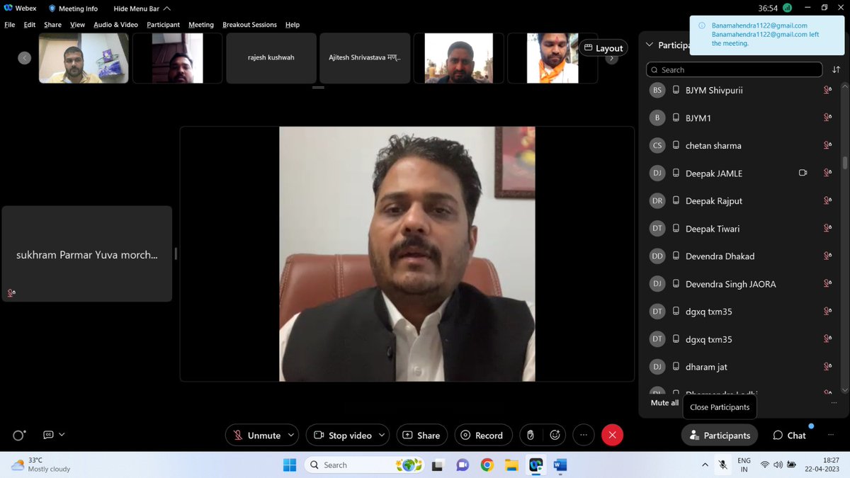Click Mute all button
850x478 pixels.
click(664, 402)
